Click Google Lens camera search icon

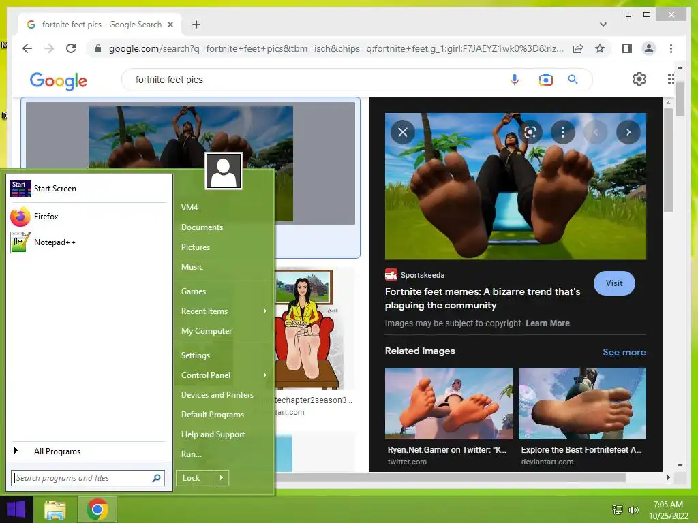546,80
